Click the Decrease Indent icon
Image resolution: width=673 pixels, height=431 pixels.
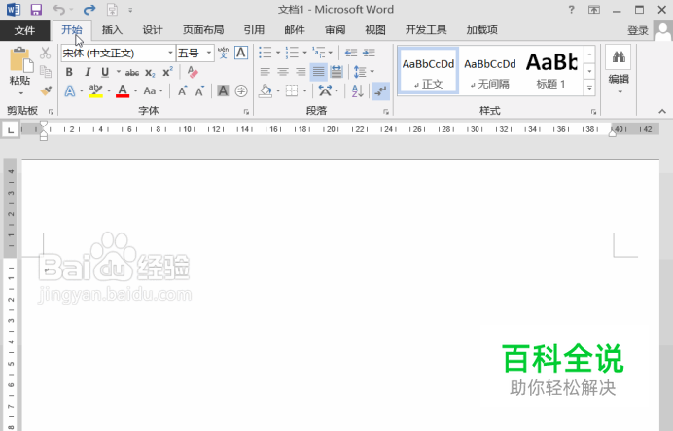click(x=351, y=53)
